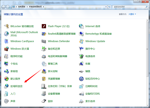Click 所有控制面板项 breadcrumb segment
Screen dimensions: 150x108
point(35,7)
